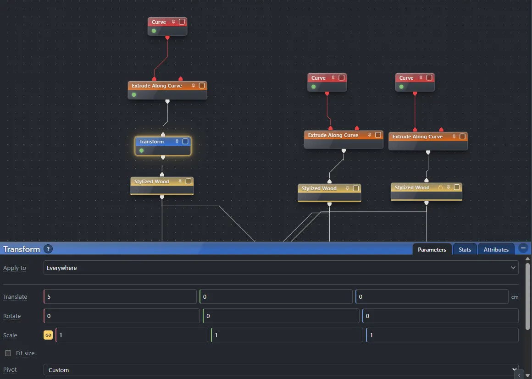Toggle the Scale uniform link icon
The width and height of the screenshot is (532, 379).
(x=48, y=335)
